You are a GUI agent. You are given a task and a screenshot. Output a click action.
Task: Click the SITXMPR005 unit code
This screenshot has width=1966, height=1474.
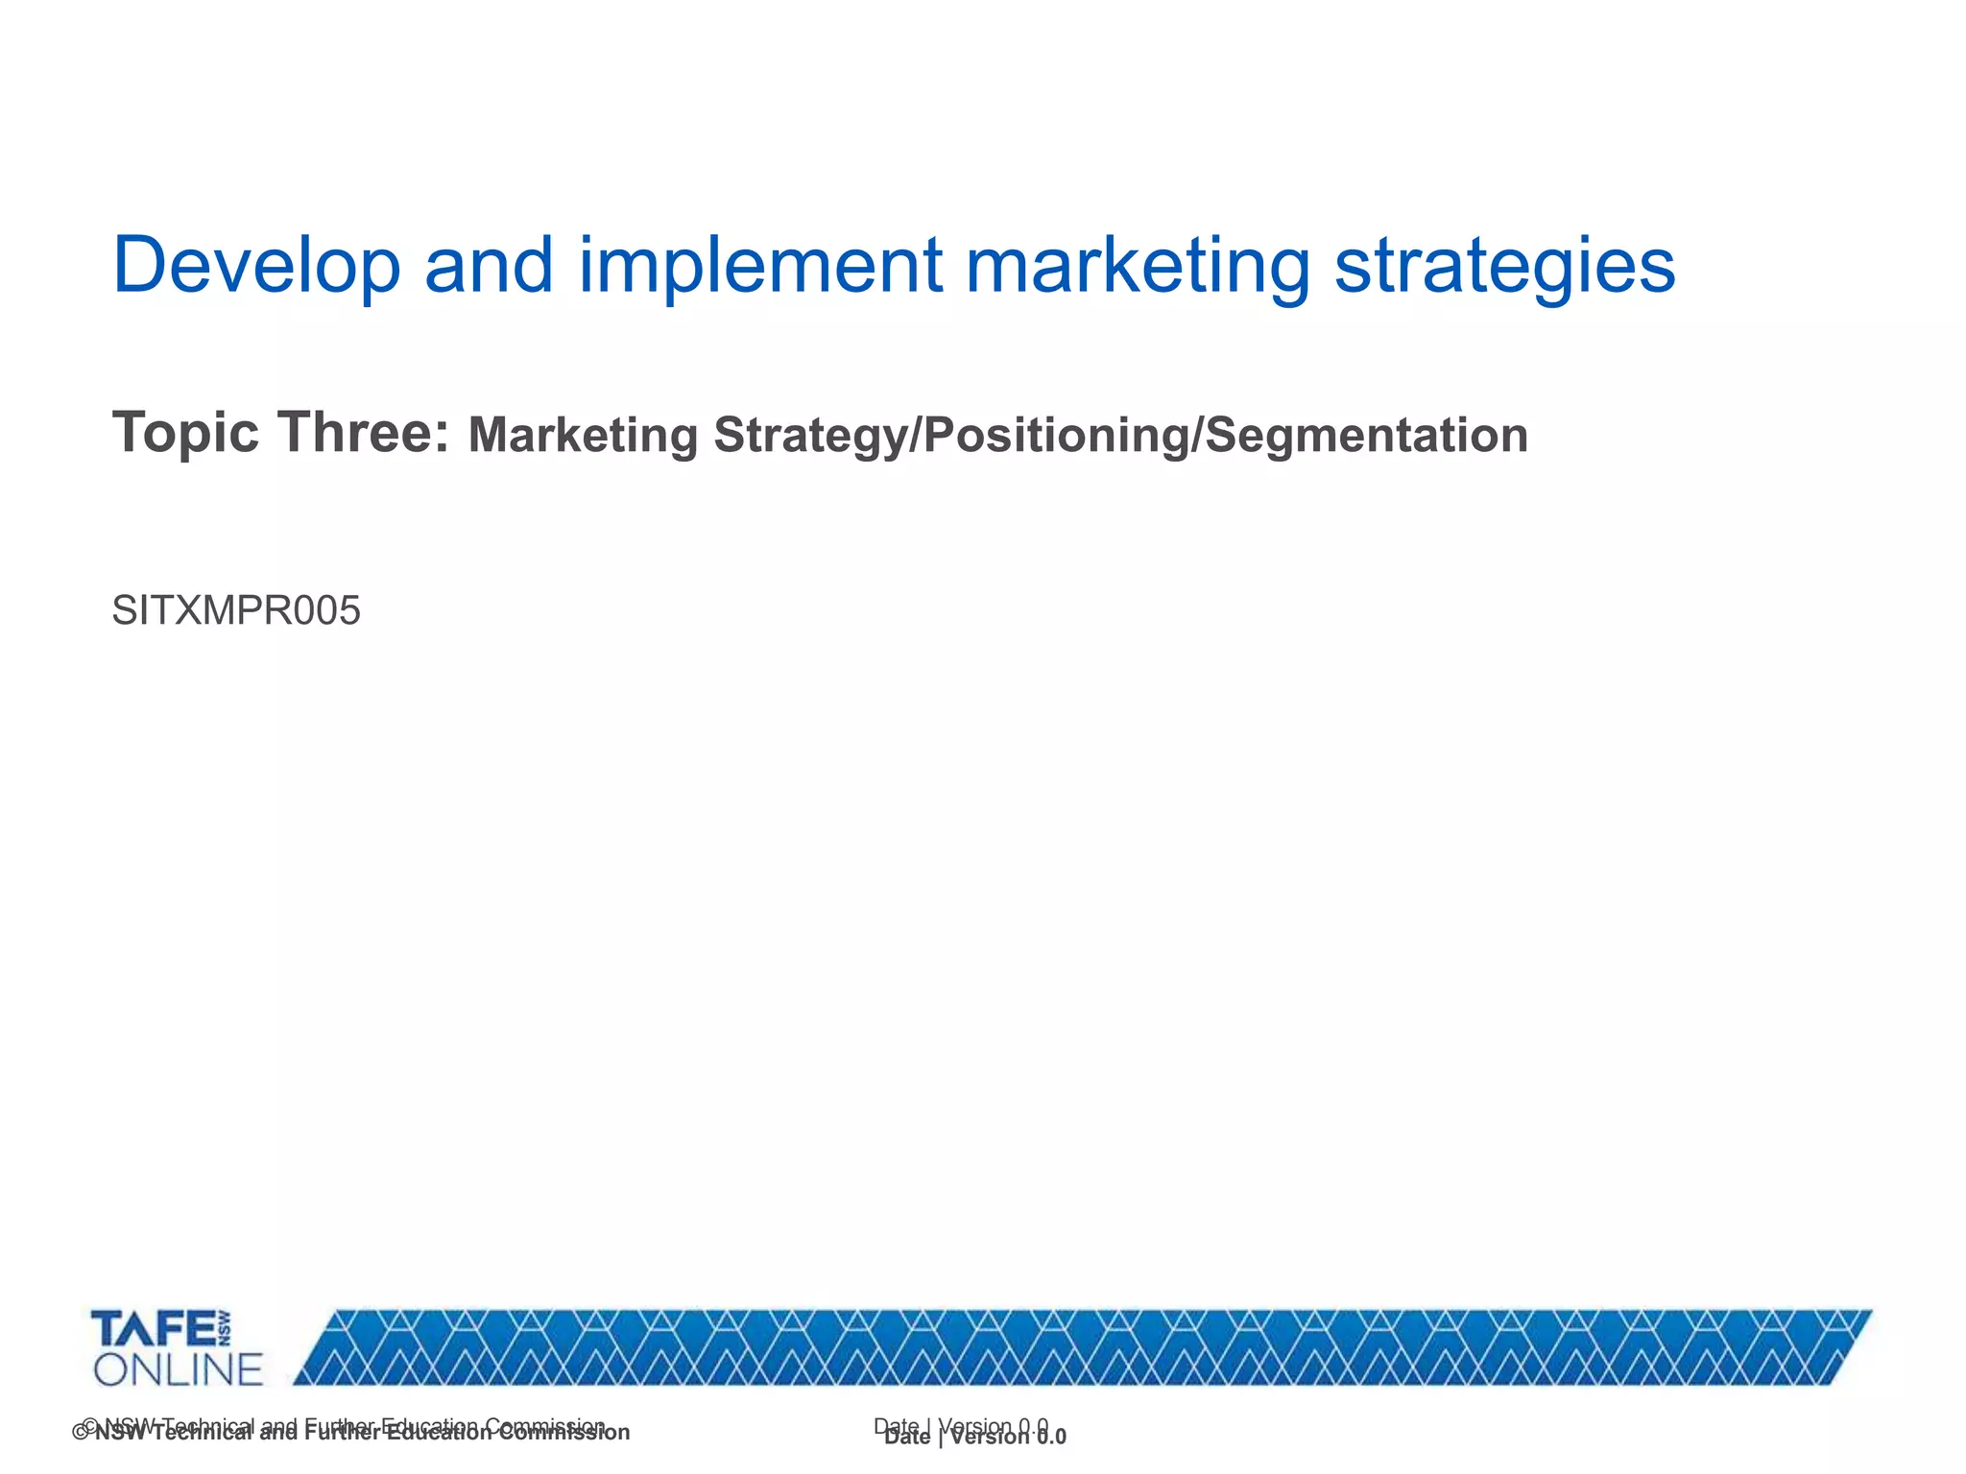236,610
